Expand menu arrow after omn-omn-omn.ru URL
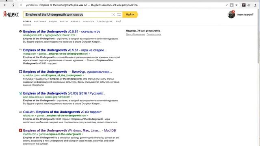Screen dimensions: 260x146 [x=71, y=97]
